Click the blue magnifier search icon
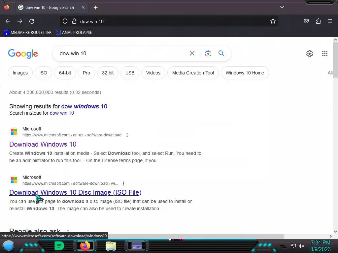338x253 pixels. (x=221, y=53)
